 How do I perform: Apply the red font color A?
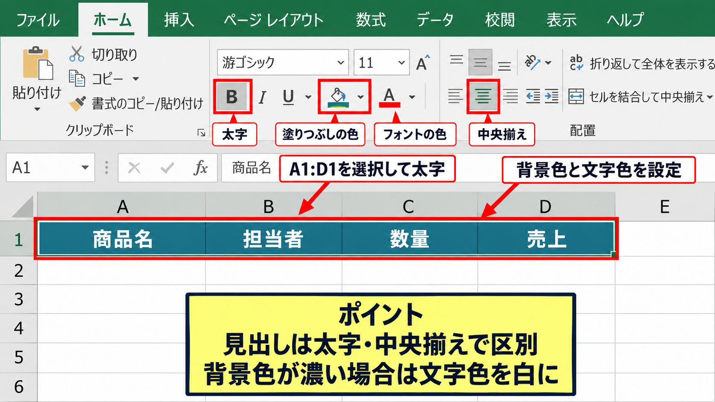389,97
